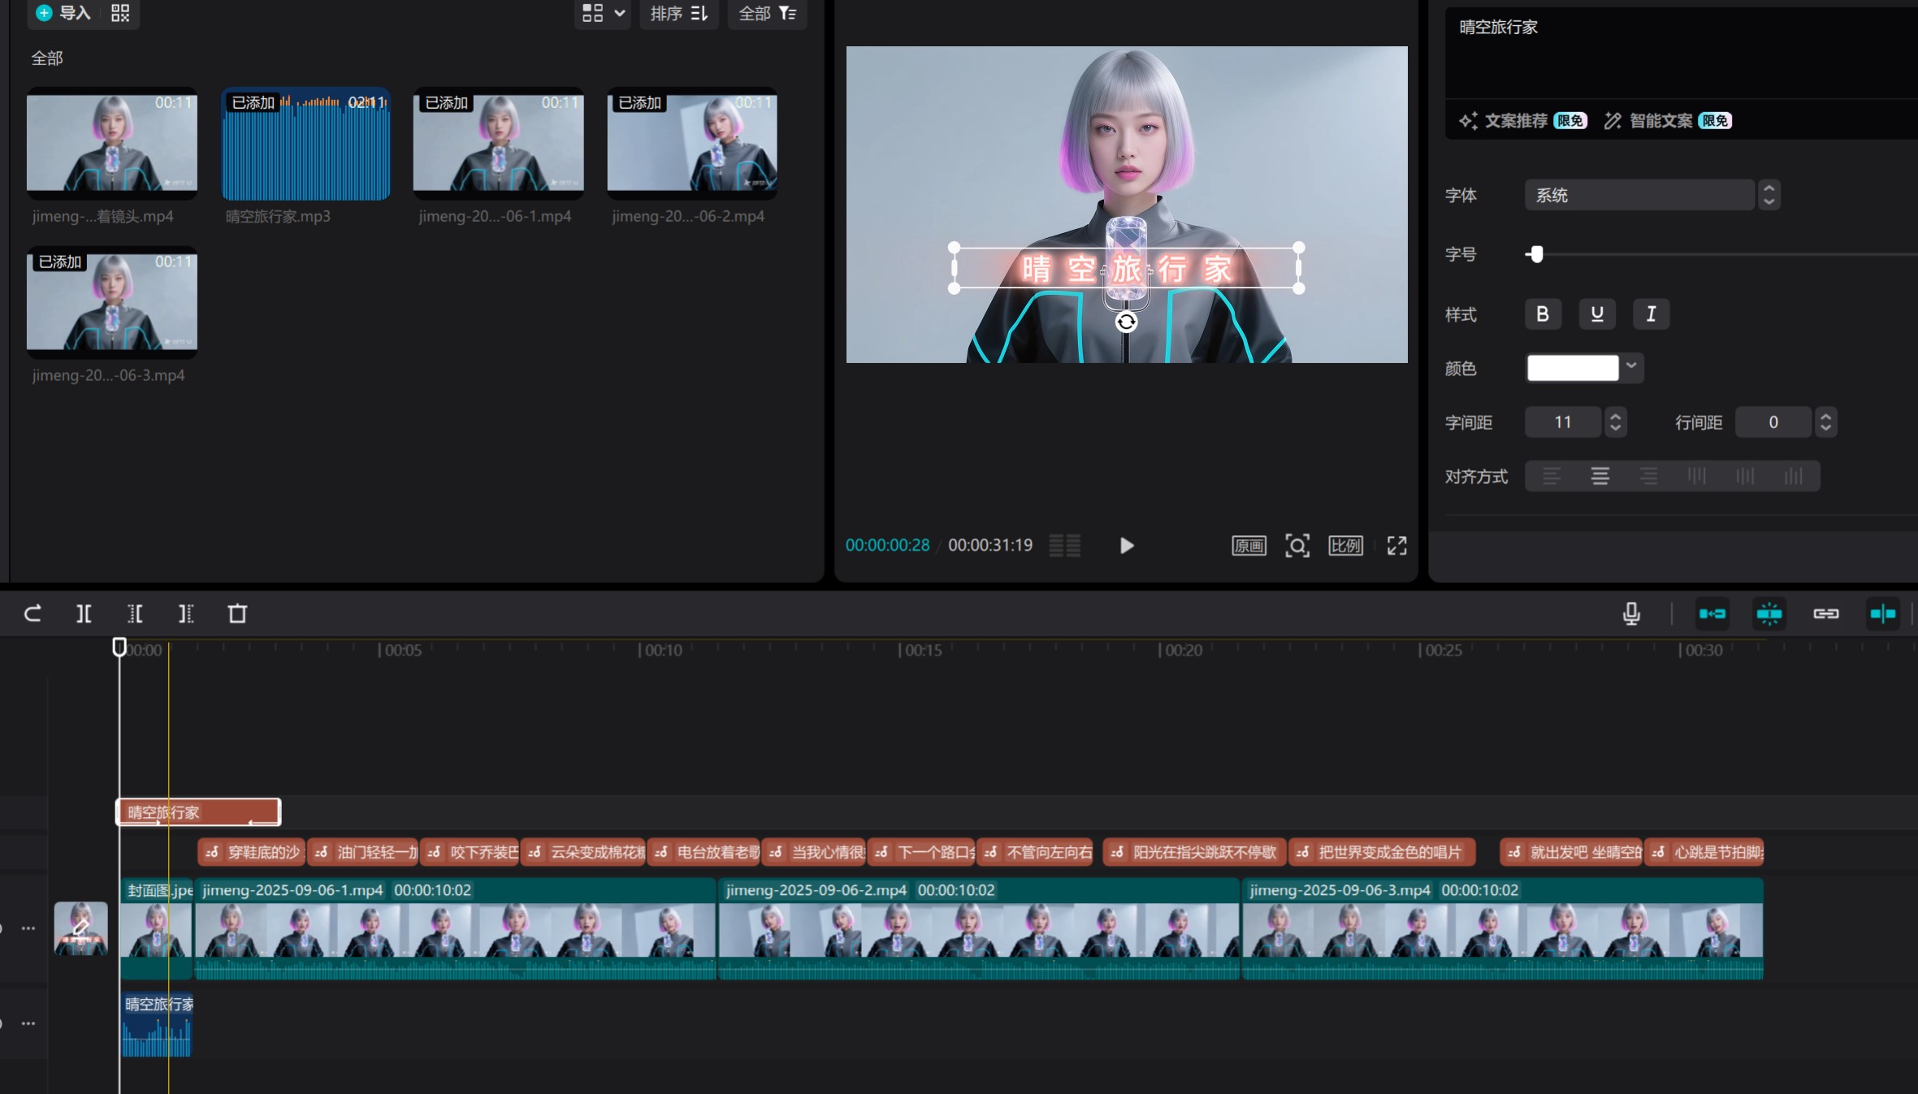The image size is (1918, 1094).
Task: Click the 导入 import button
Action: click(x=63, y=13)
